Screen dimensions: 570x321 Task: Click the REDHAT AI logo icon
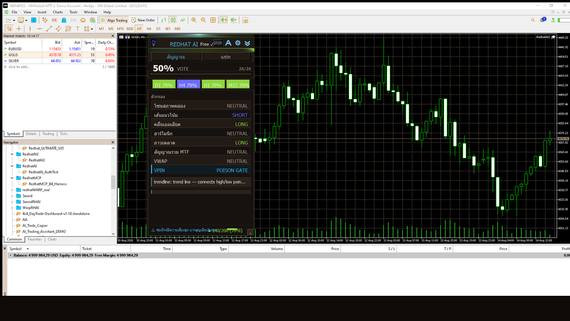point(153,43)
